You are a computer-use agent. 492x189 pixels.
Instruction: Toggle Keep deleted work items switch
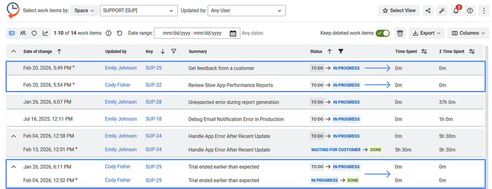383,33
